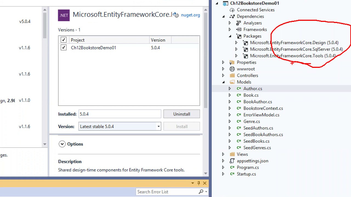
Task: Click the ErrorViewModel.cs C# icon
Action: click(x=239, y=115)
